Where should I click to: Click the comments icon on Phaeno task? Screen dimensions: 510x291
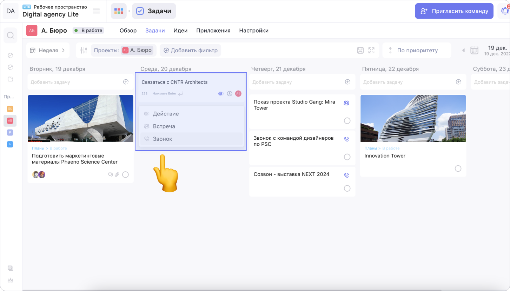coord(111,174)
